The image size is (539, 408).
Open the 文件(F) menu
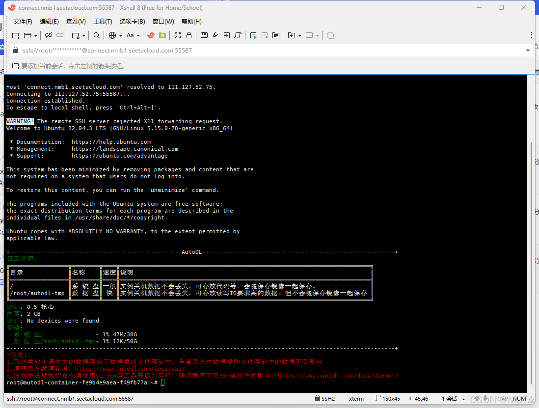coord(23,21)
